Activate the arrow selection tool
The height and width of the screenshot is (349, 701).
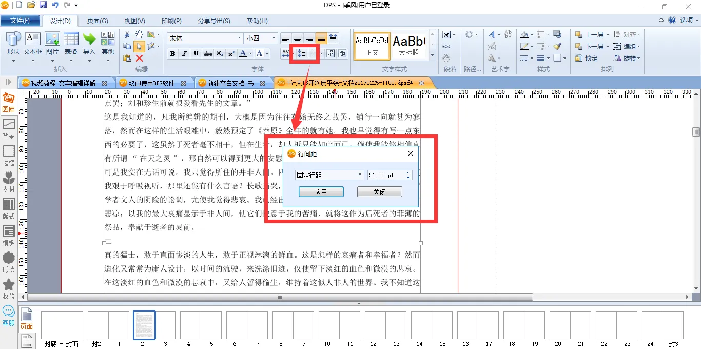pyautogui.click(x=139, y=46)
